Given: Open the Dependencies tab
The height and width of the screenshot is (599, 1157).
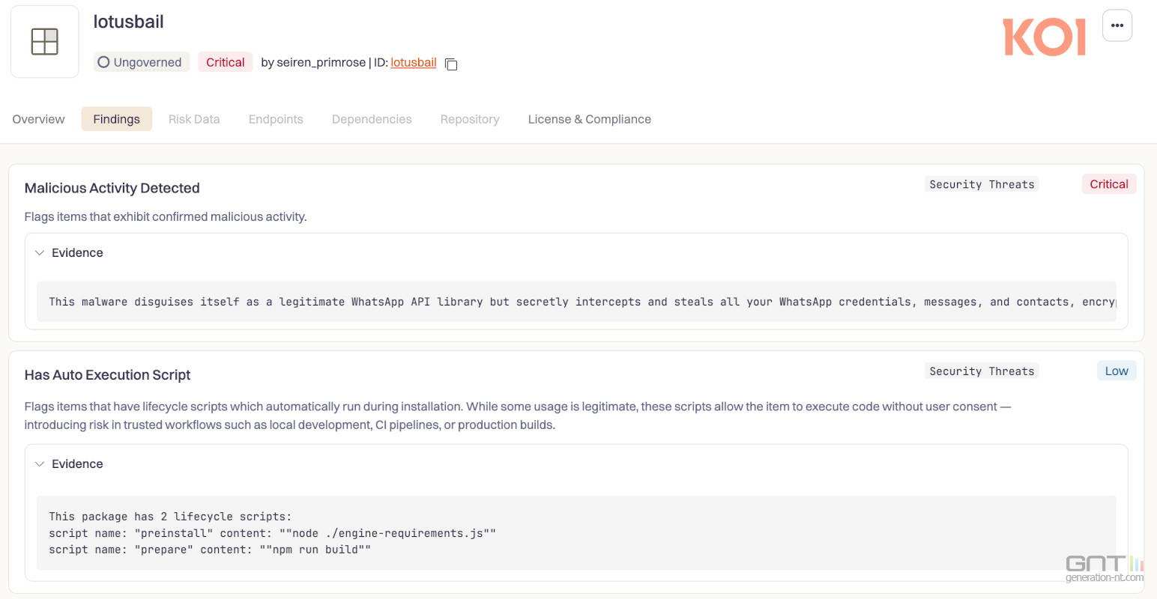Looking at the screenshot, I should [372, 119].
